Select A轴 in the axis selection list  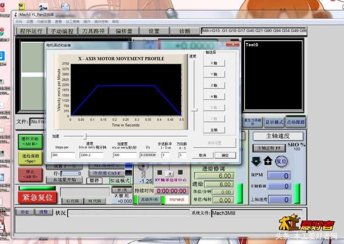[x=214, y=97]
